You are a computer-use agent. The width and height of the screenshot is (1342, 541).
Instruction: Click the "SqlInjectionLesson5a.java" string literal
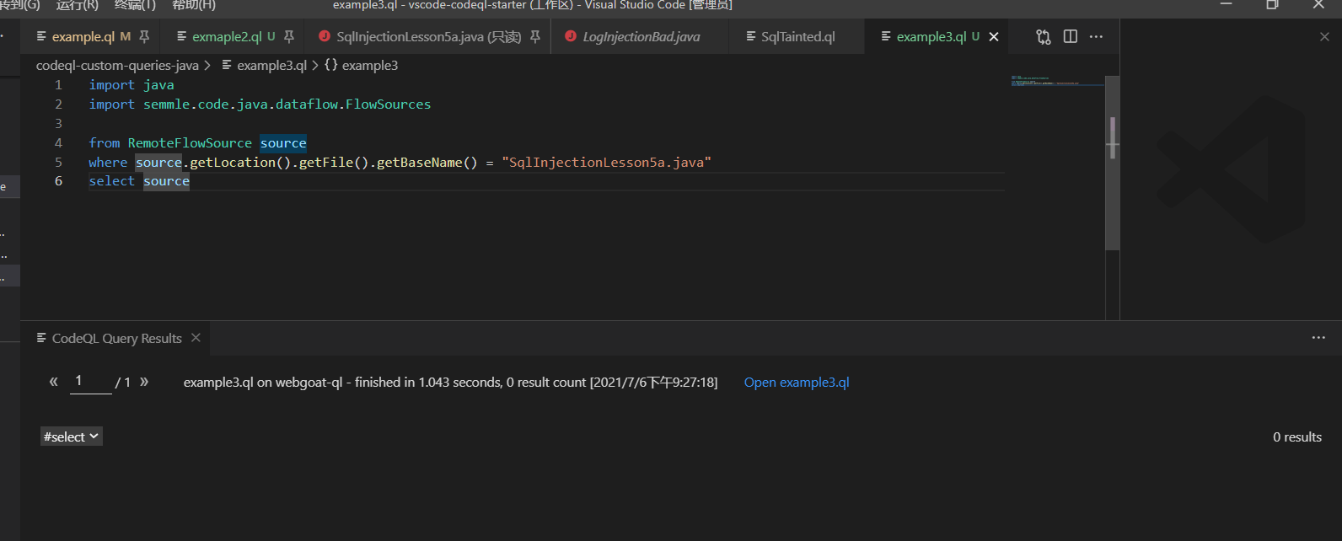tap(606, 163)
